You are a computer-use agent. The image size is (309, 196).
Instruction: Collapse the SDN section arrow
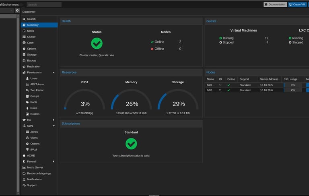[x=54, y=126]
